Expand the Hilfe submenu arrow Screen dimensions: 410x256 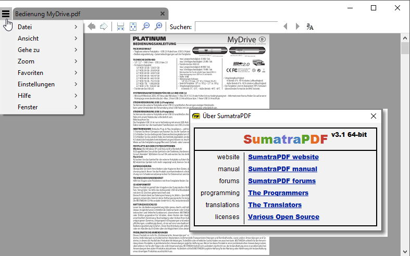coord(76,96)
